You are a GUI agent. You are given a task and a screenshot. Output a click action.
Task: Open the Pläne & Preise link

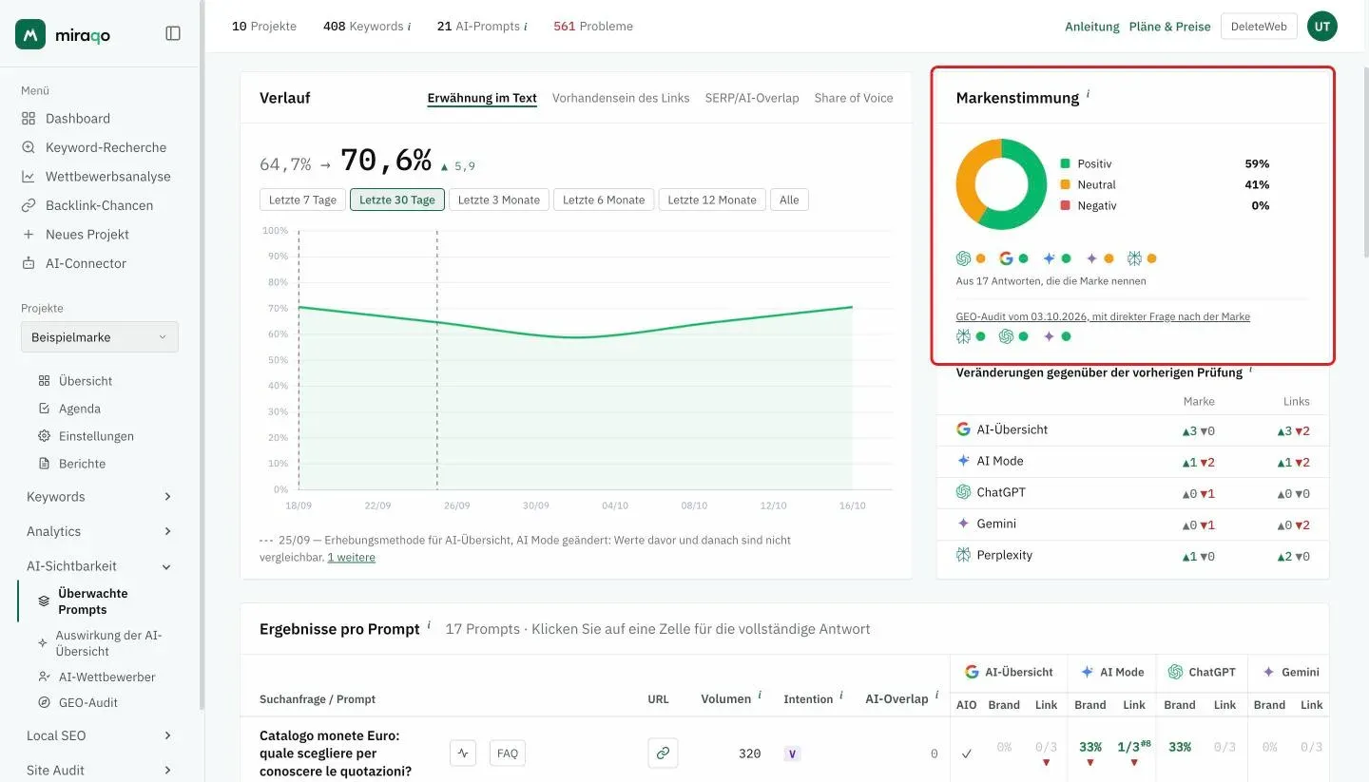1170,27
